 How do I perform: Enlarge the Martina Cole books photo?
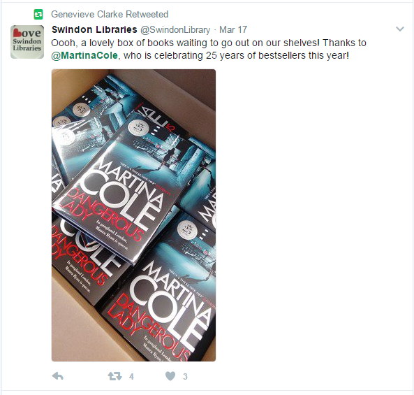[133, 215]
